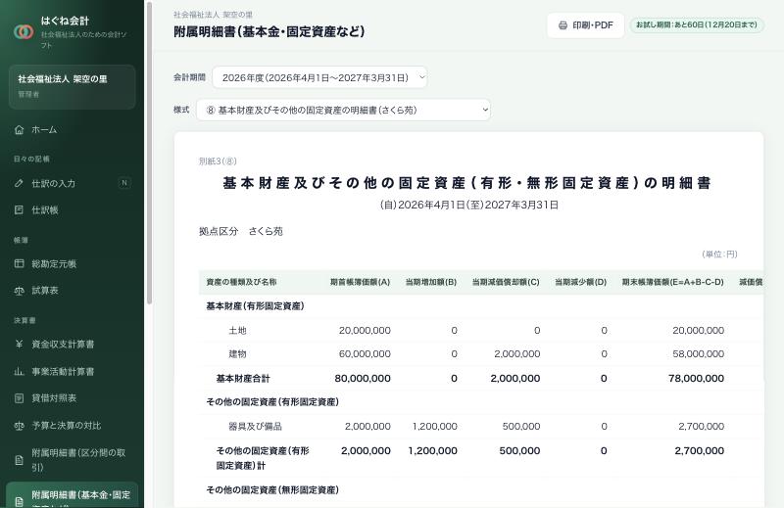Open the 様式 form selection dropdown

[344, 110]
